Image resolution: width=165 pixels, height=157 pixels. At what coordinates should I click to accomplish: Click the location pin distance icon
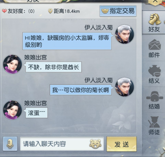[x=50, y=11]
